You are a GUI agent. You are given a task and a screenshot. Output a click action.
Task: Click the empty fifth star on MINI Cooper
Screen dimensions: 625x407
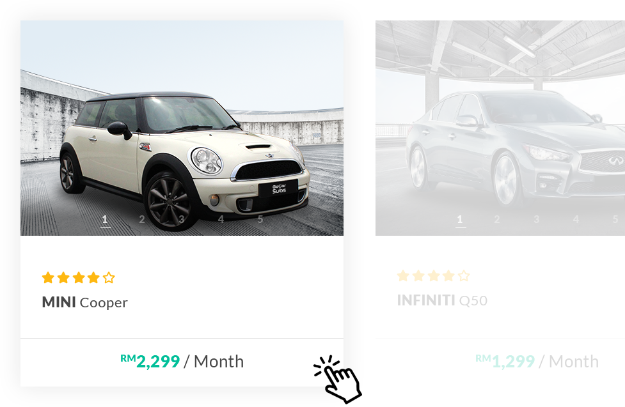[109, 277]
